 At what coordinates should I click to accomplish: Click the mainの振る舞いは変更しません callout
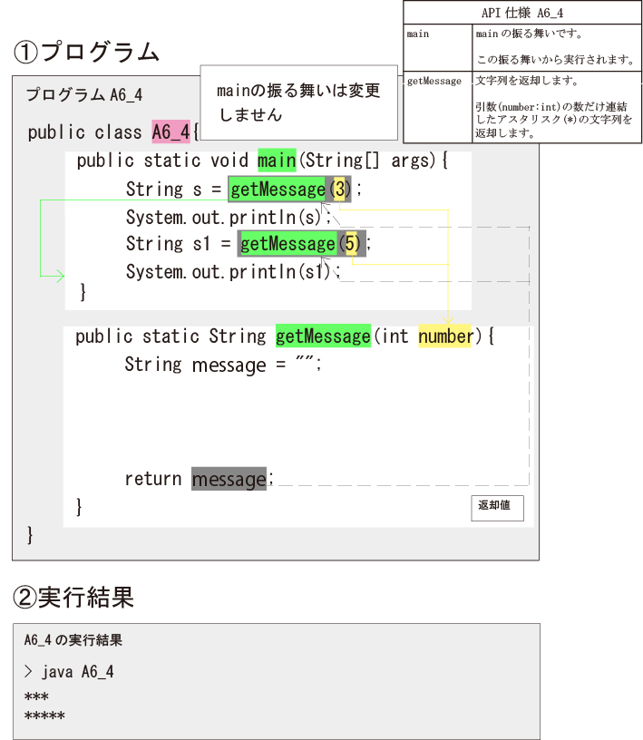[x=298, y=102]
